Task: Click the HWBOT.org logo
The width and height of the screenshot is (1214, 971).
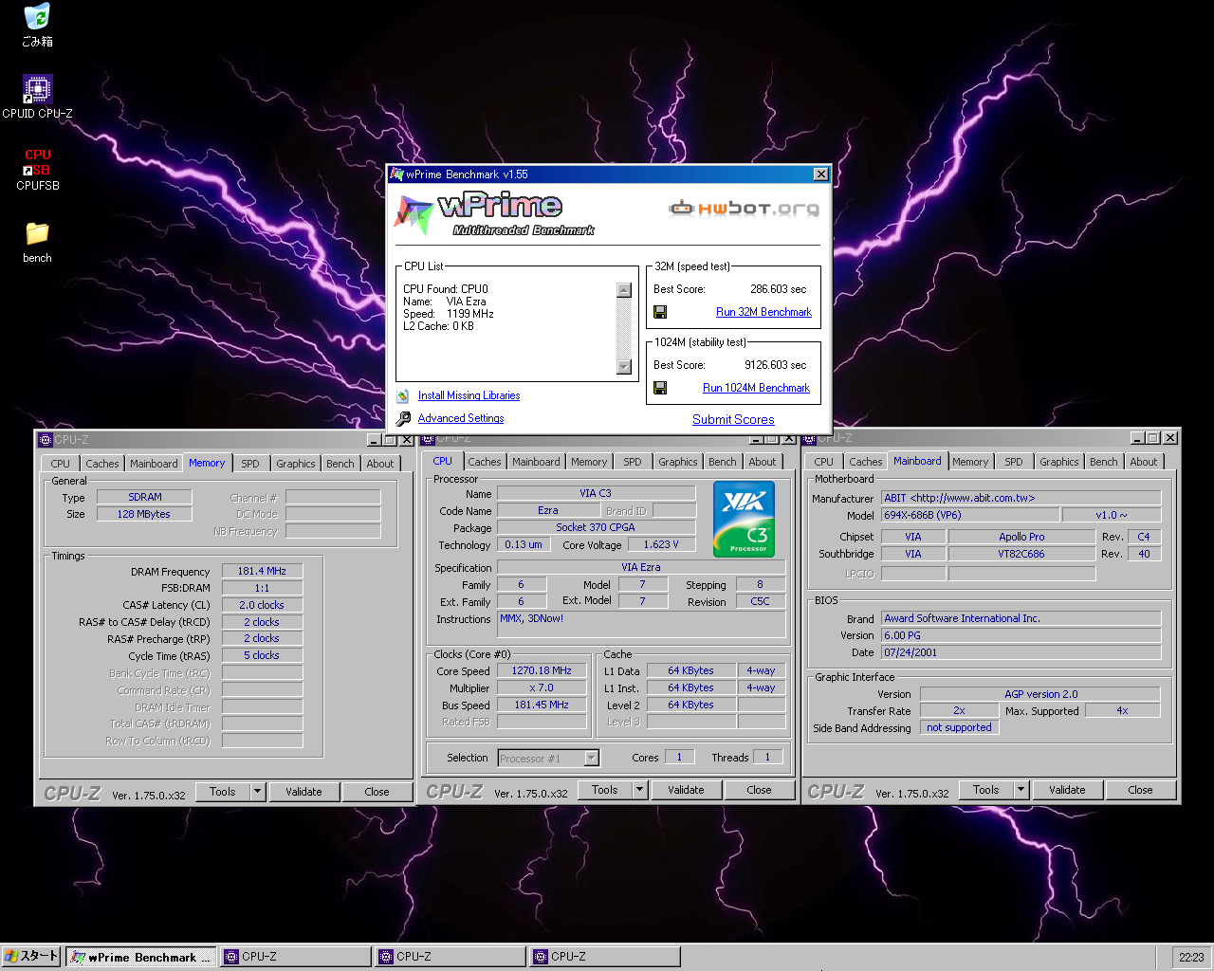Action: pos(744,209)
